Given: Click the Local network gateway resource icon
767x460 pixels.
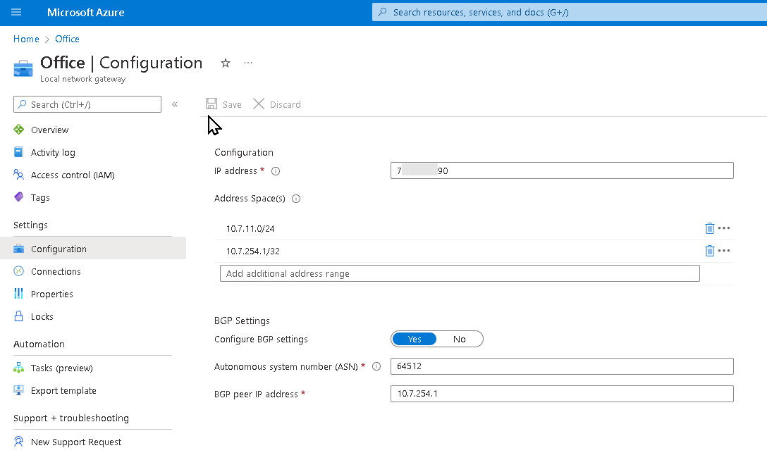Looking at the screenshot, I should pyautogui.click(x=23, y=69).
